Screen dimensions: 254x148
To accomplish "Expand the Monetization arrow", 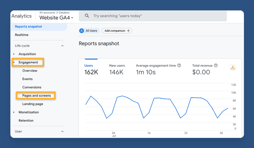I will click(14, 112).
